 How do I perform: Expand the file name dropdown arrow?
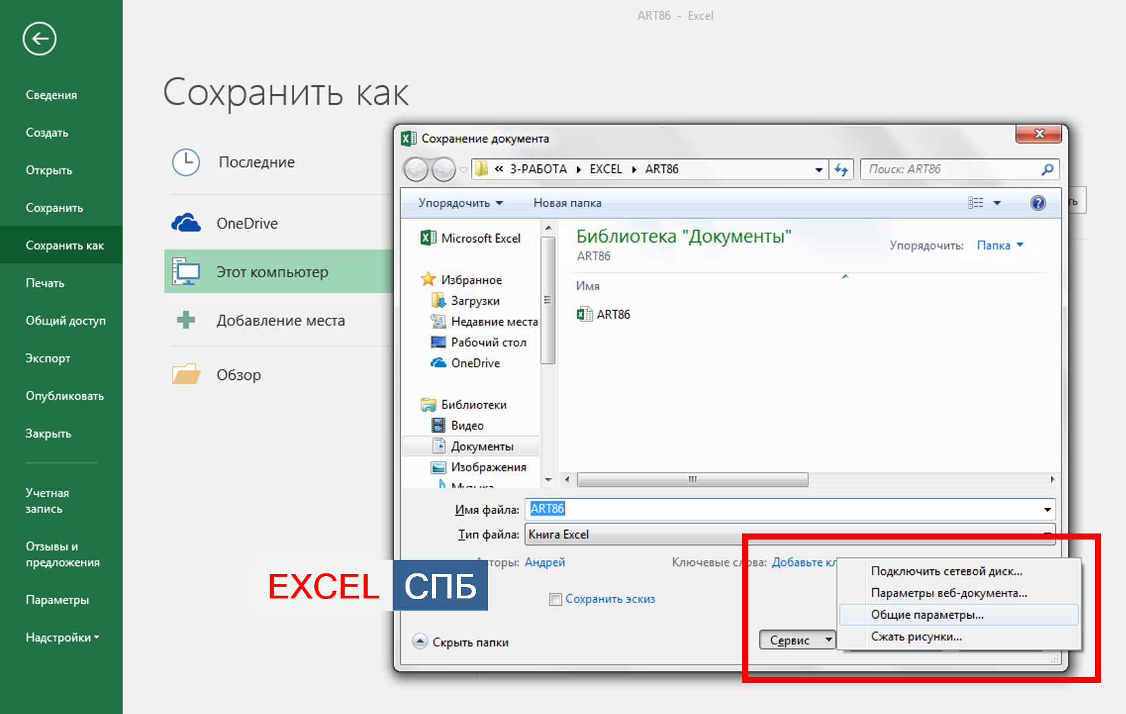coord(1047,510)
